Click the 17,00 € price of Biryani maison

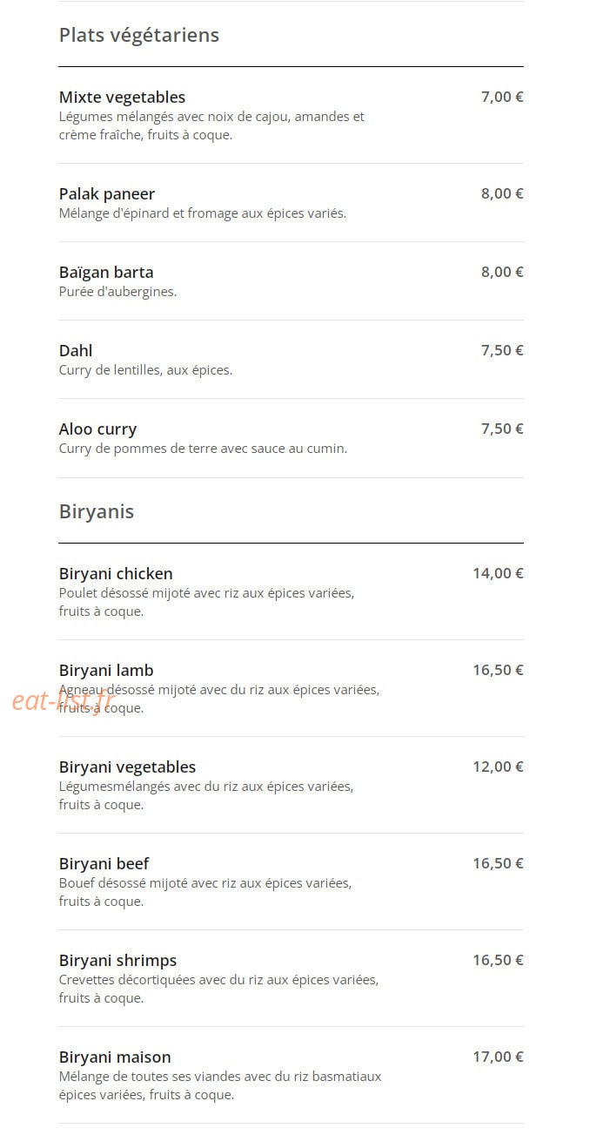pos(498,1057)
